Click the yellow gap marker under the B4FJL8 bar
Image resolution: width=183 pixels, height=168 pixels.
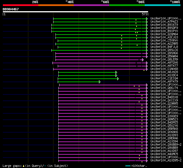121,48
